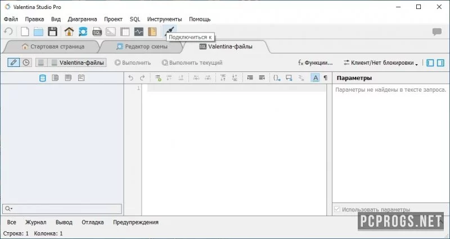
Task: Show fields view icon in schema panel
Action: 68,78
